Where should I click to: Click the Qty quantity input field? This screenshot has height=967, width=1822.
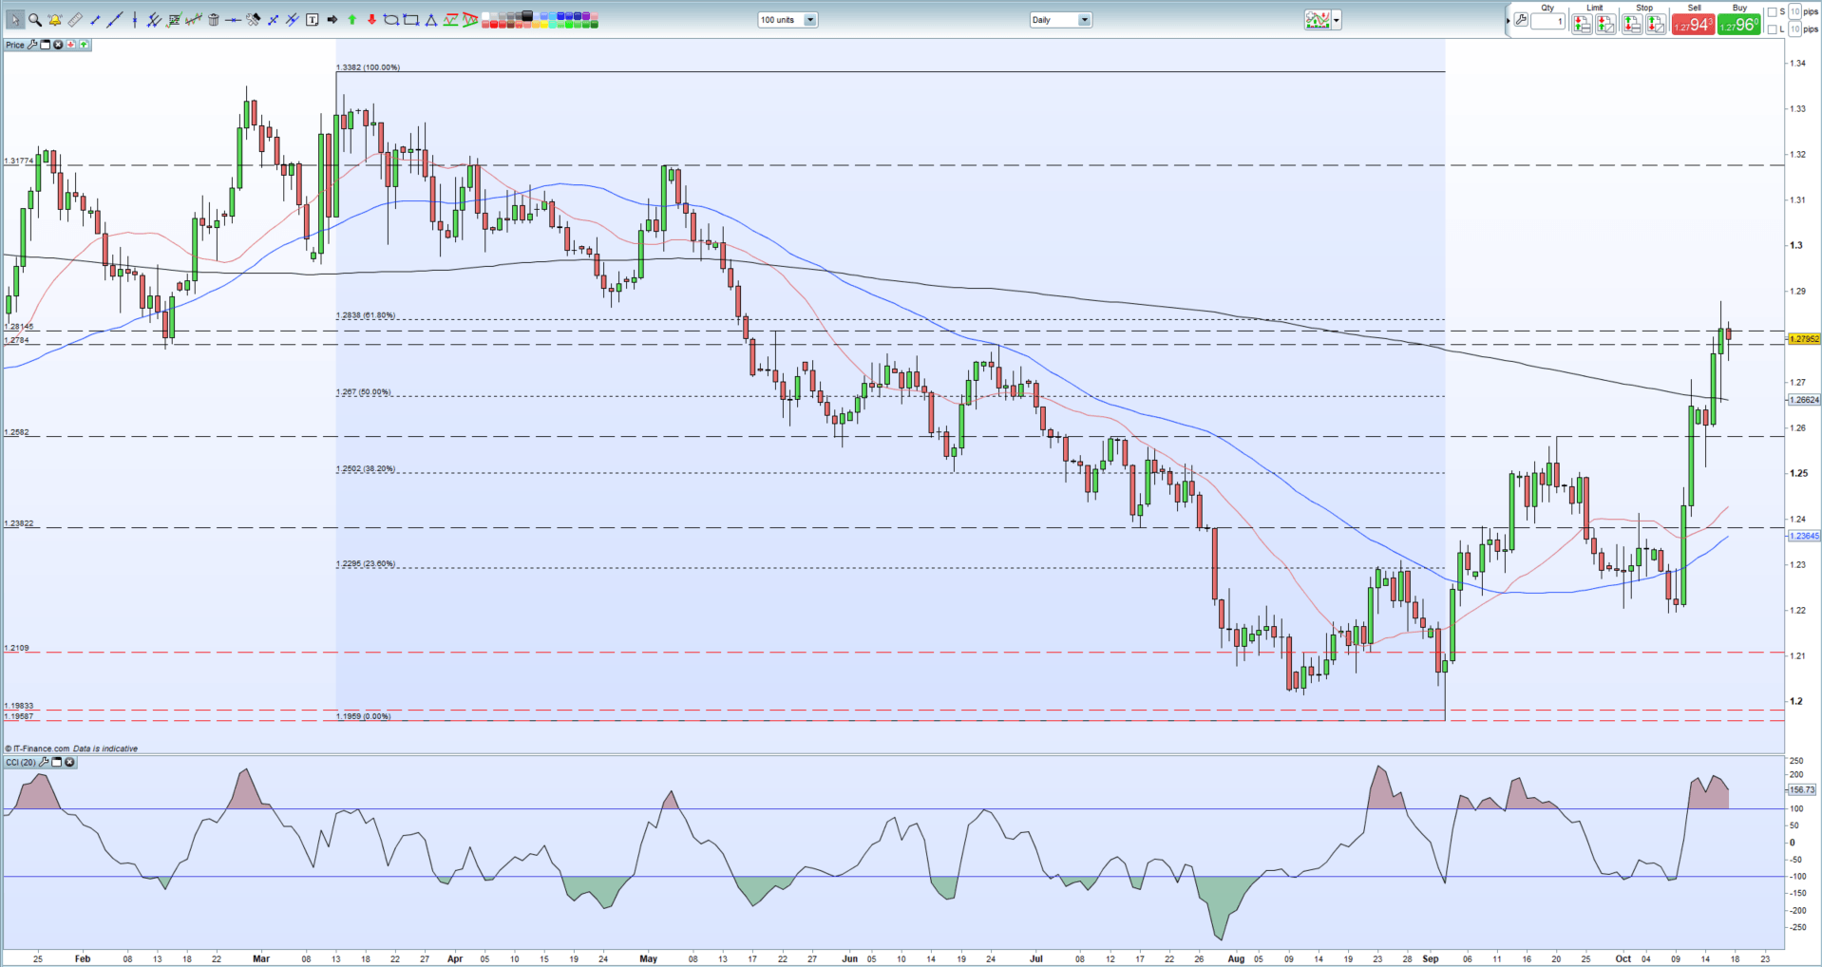1547,21
